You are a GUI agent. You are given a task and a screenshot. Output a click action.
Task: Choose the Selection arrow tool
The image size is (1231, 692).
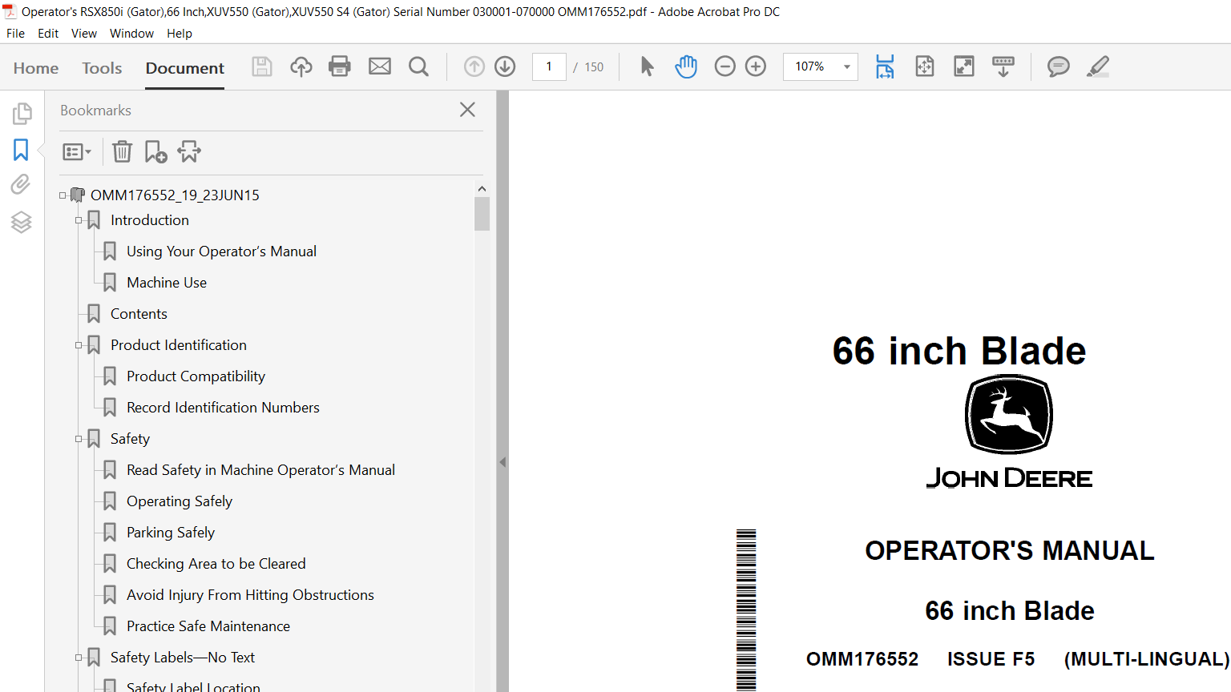(648, 66)
